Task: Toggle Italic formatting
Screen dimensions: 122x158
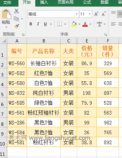Action: (x=38, y=24)
